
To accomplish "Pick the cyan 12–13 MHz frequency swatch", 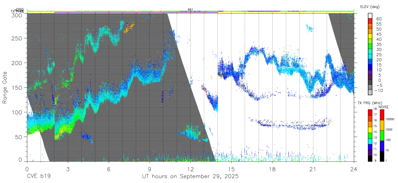I will [x=369, y=141].
